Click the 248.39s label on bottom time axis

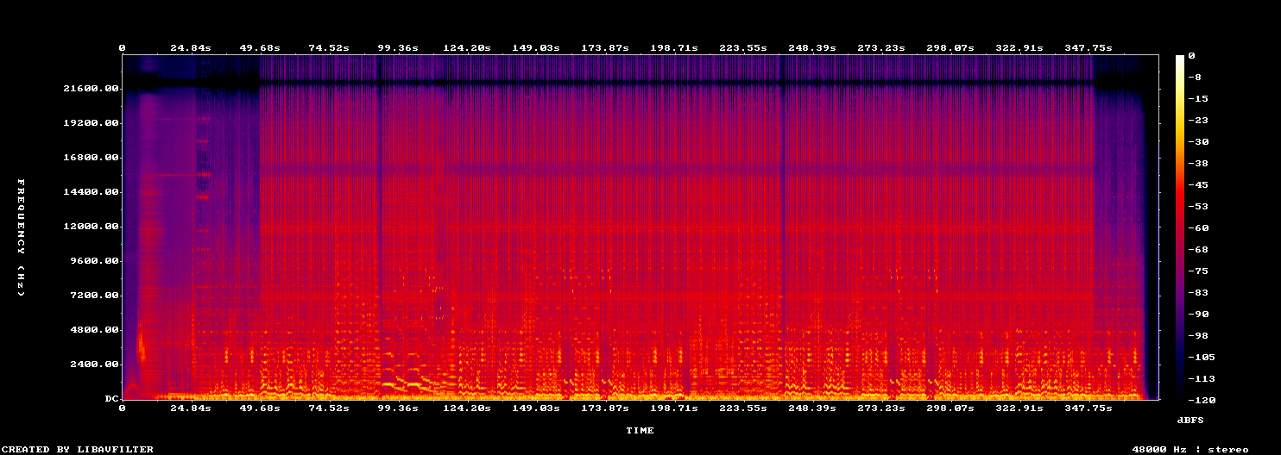(812, 408)
